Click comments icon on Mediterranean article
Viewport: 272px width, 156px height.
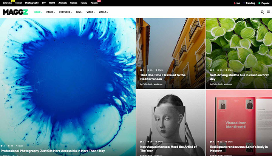142,70
